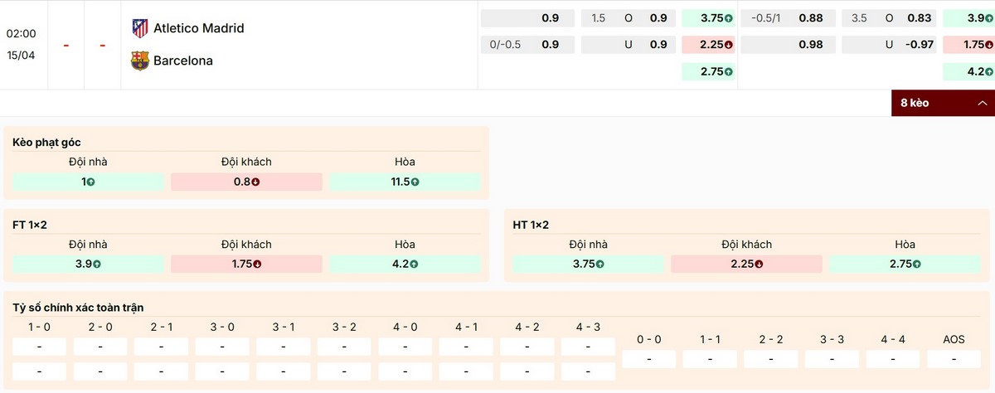Click the Over 1.5 odds cell
Viewport: 995px width, 393px height.
[628, 18]
